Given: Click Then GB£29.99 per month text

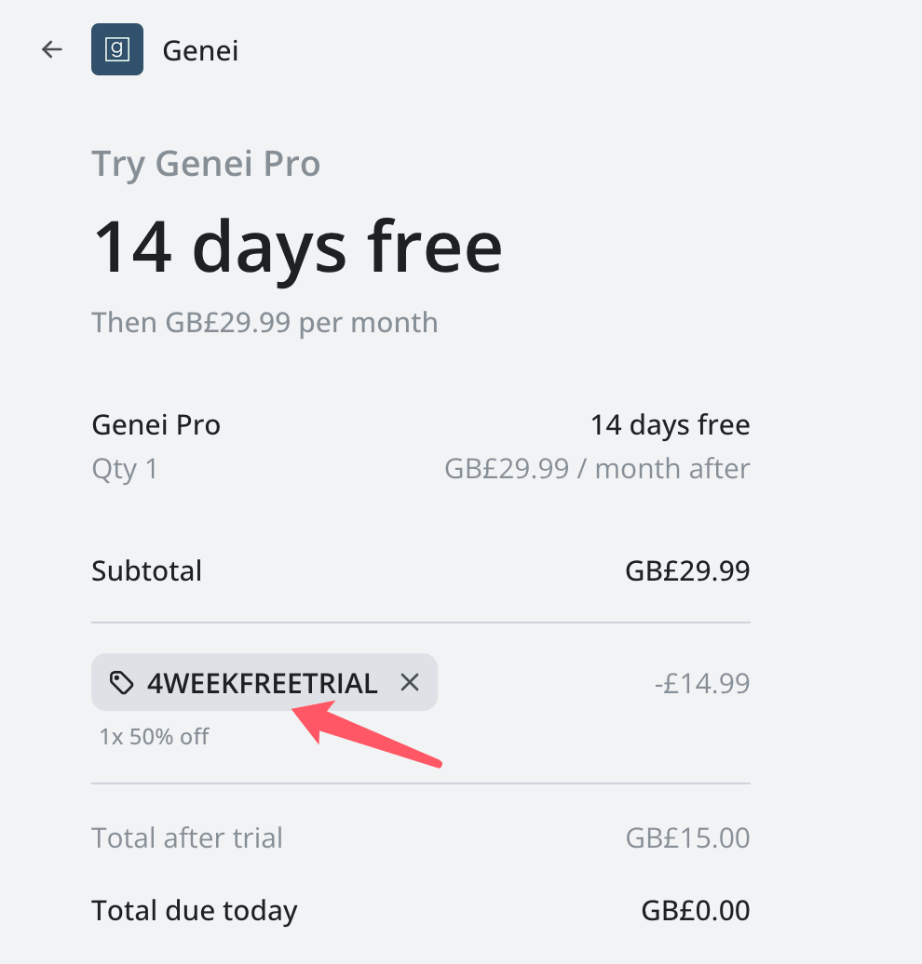Looking at the screenshot, I should pyautogui.click(x=264, y=323).
